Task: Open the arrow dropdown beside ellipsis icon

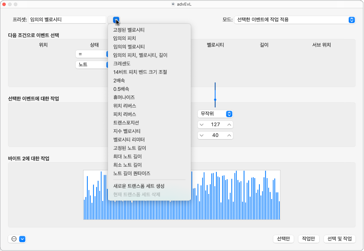Action: click(23, 239)
